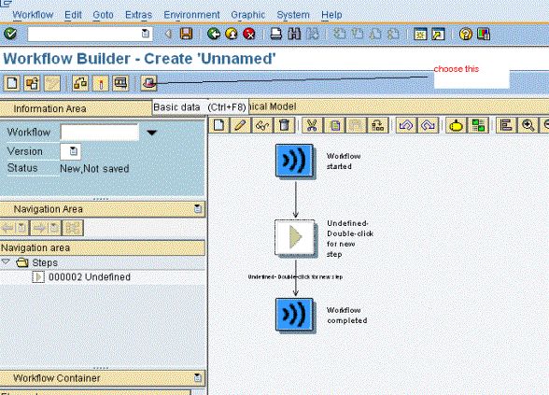Viewport: 549px width, 395px height.
Task: Click the Information Area panel header
Action: 76,108
